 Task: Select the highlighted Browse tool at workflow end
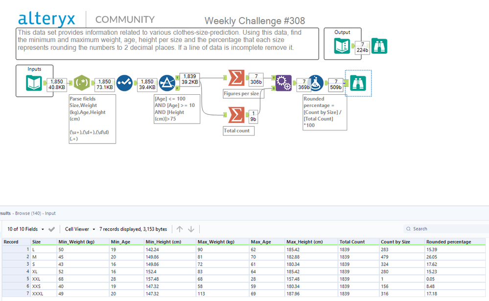click(358, 83)
